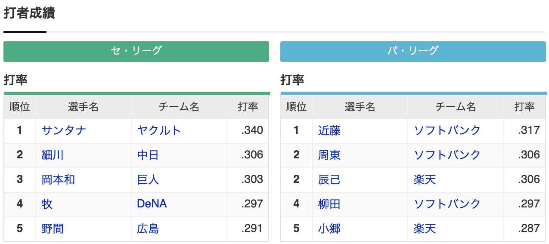Open the パ・リーグ league button
This screenshot has height=244, width=549.
pyautogui.click(x=413, y=51)
